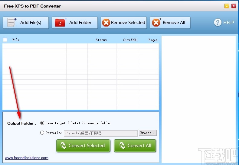Viewport: 239px width, 165px height.
Task: Click the Convert All button label
Action: (139, 146)
